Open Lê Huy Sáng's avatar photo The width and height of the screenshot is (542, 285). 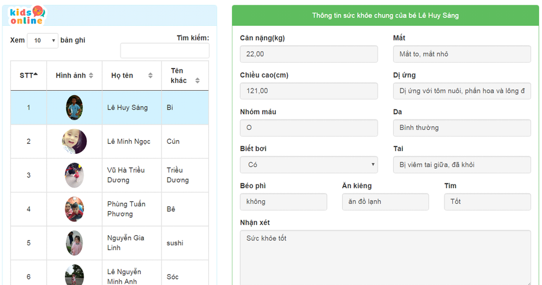[x=74, y=108]
